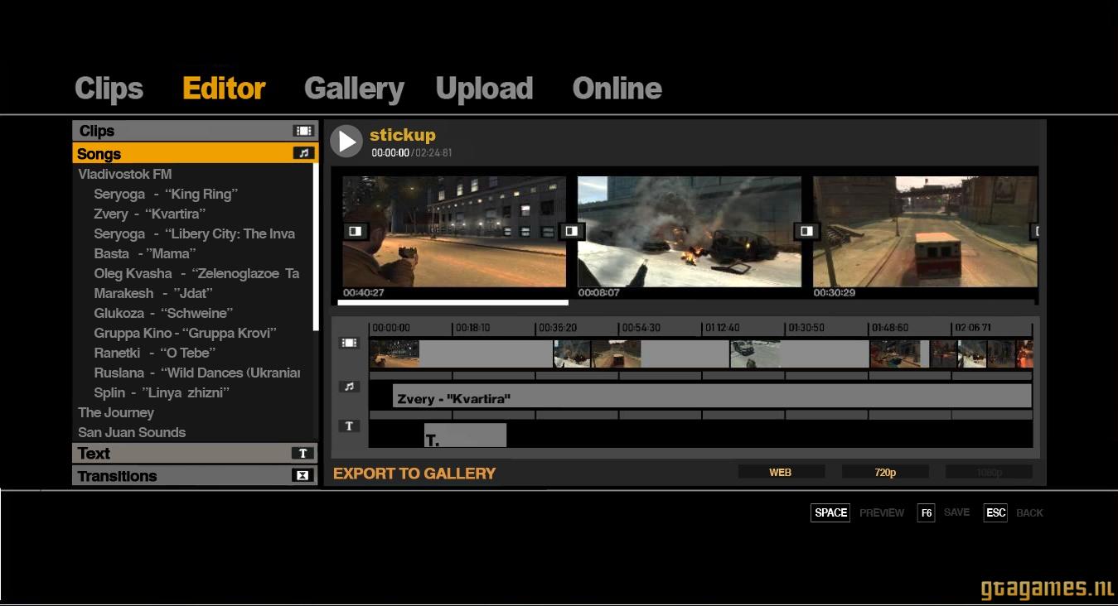Select Zvery - "Kvartira" audio track block
The height and width of the screenshot is (606, 1118).
713,396
